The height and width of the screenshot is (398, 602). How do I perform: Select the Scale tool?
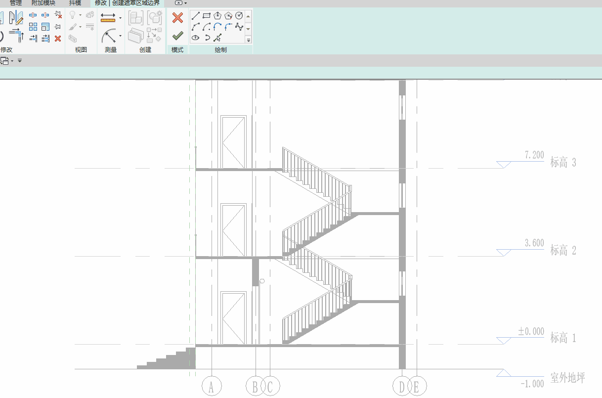45,27
